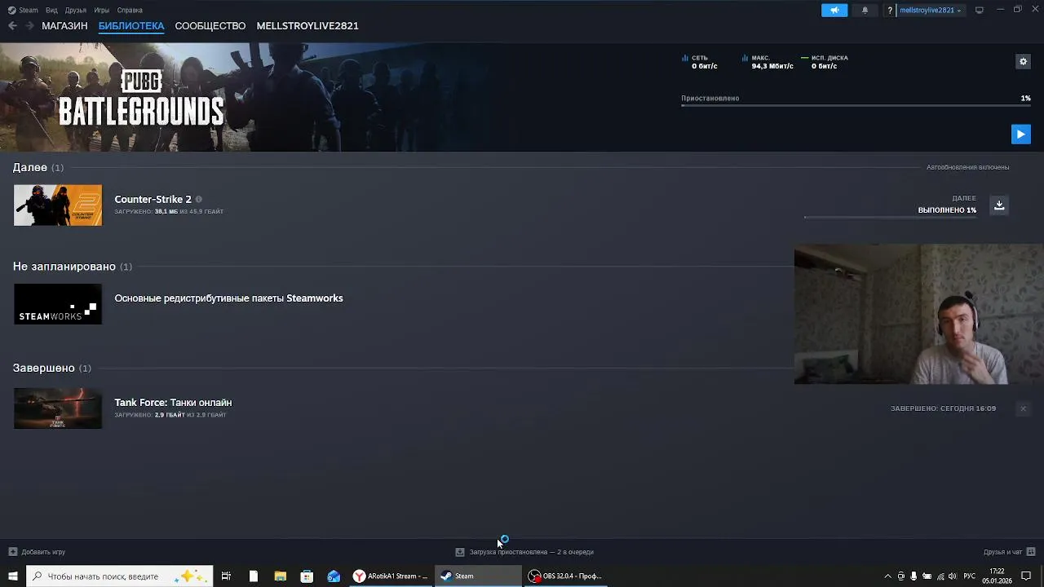Viewport: 1044px width, 587px height.
Task: Click the Приостановлено status label
Action: [x=710, y=99]
